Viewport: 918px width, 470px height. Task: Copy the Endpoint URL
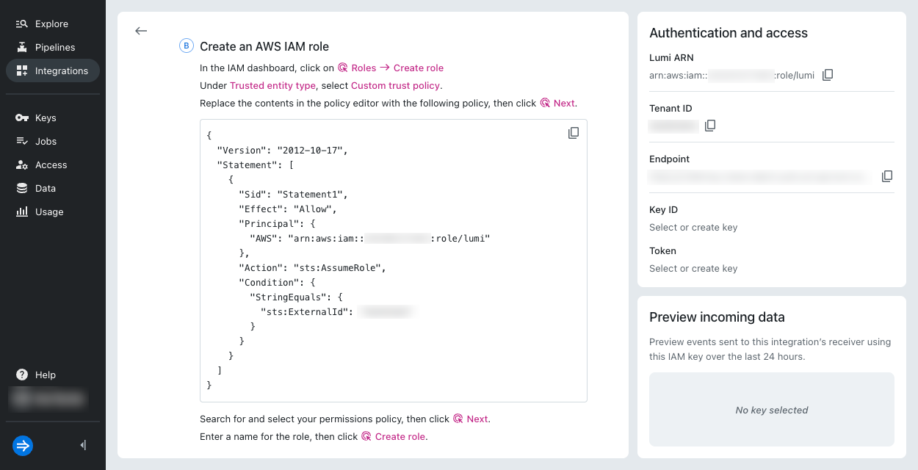[x=887, y=176]
